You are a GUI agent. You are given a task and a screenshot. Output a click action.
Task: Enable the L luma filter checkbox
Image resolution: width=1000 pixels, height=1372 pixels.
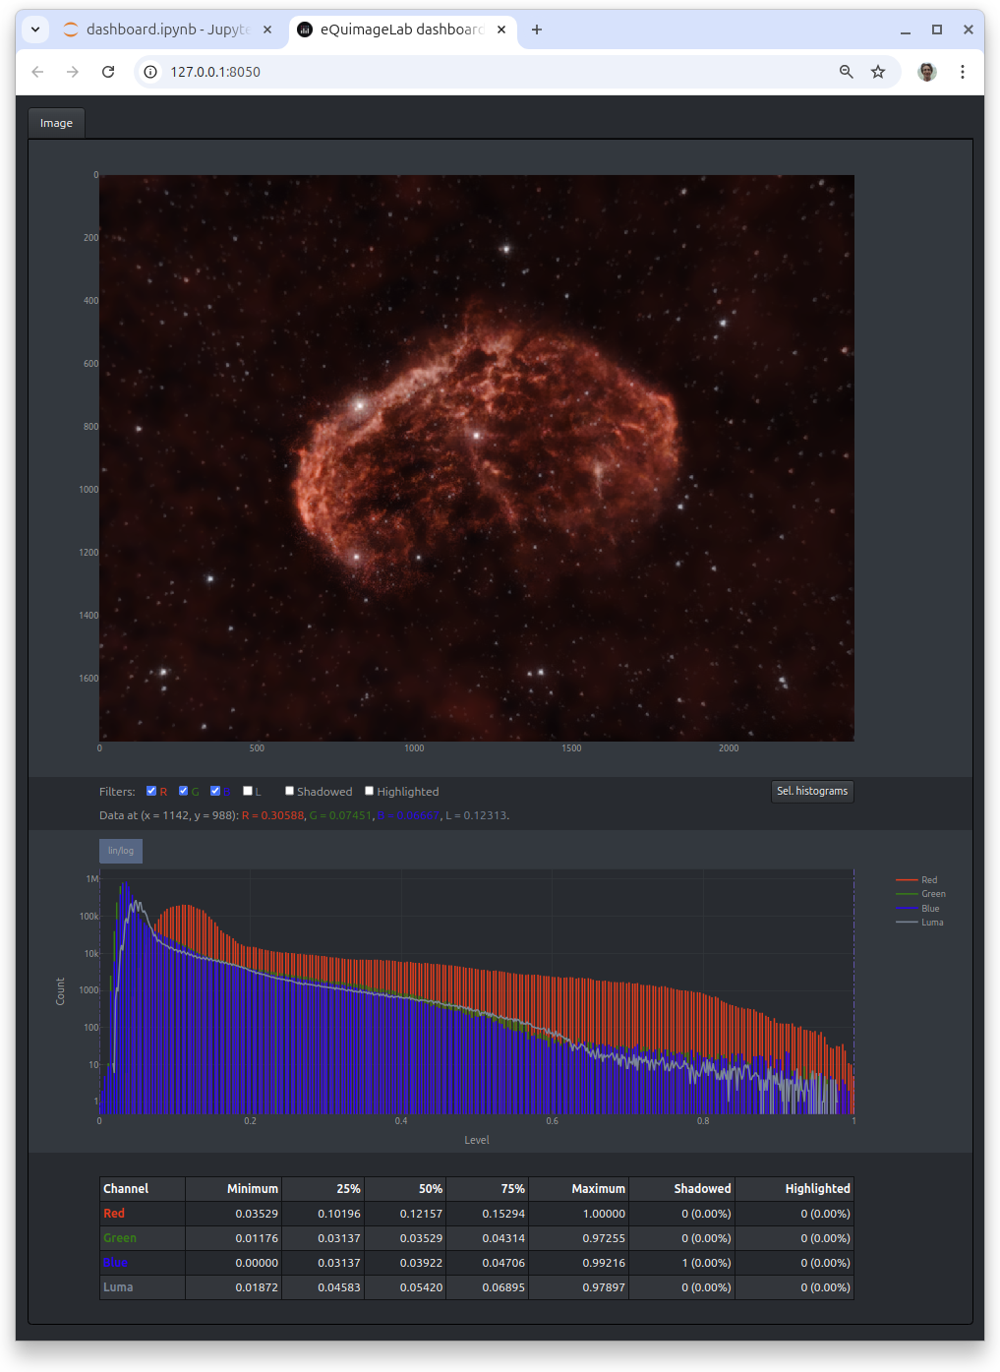pos(248,791)
